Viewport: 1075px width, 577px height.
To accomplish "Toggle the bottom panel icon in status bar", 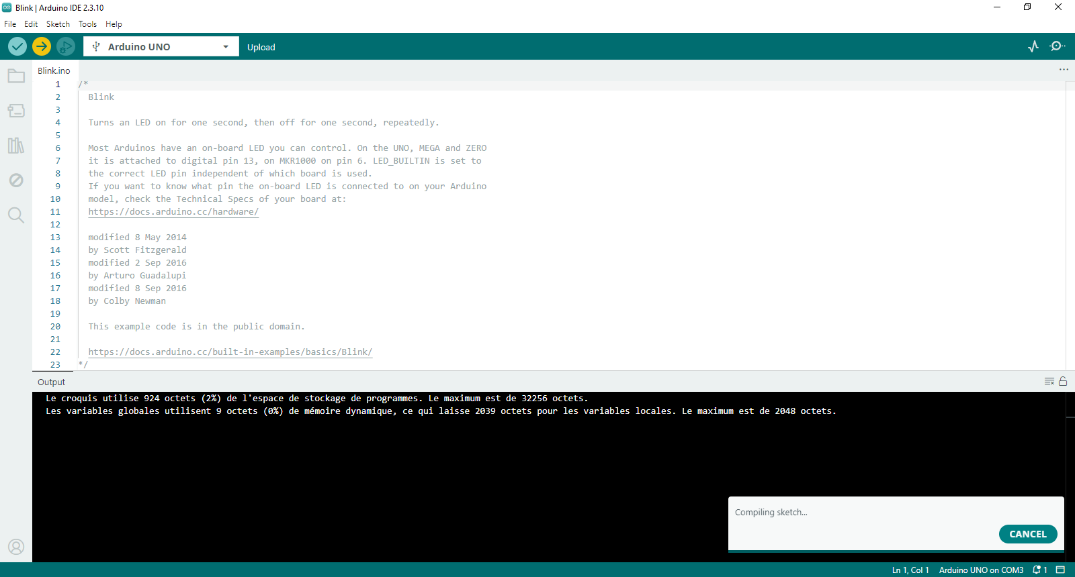I will tap(1060, 570).
